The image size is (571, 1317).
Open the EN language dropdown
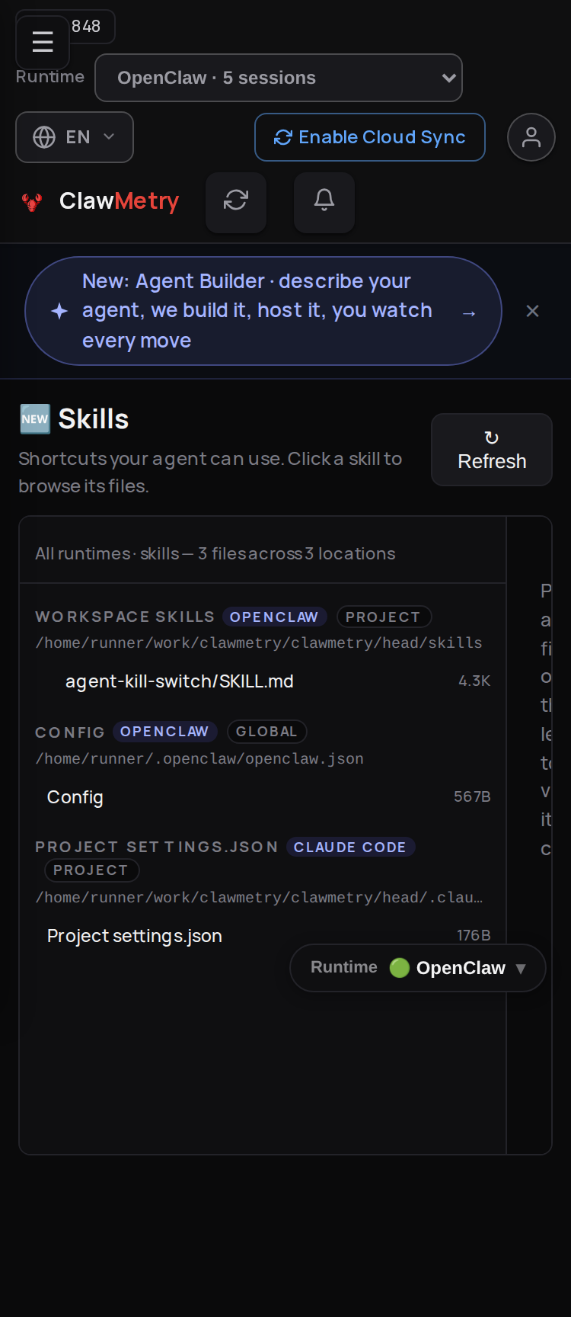tap(75, 137)
